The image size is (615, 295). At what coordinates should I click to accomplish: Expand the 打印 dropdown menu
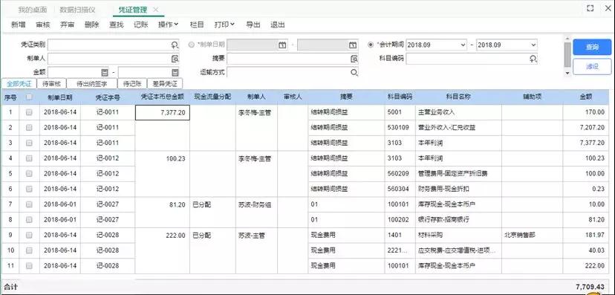click(224, 25)
